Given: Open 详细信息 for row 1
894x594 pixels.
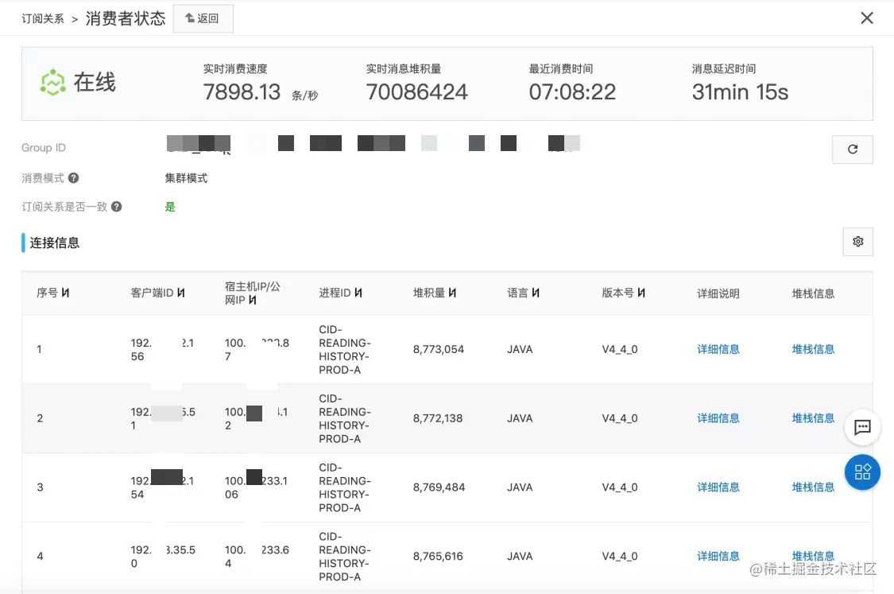Looking at the screenshot, I should pyautogui.click(x=718, y=349).
